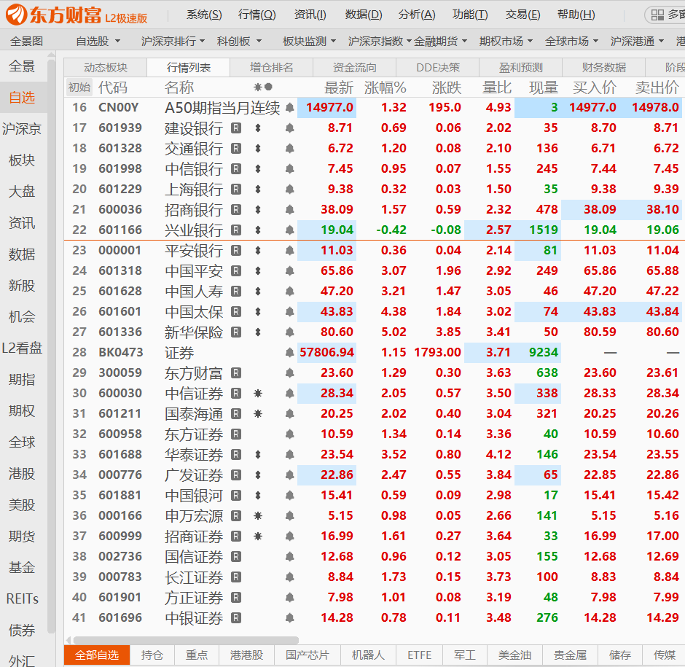Click the sun marker icon for 招商证券
Viewport: 685px width, 667px height.
[258, 536]
